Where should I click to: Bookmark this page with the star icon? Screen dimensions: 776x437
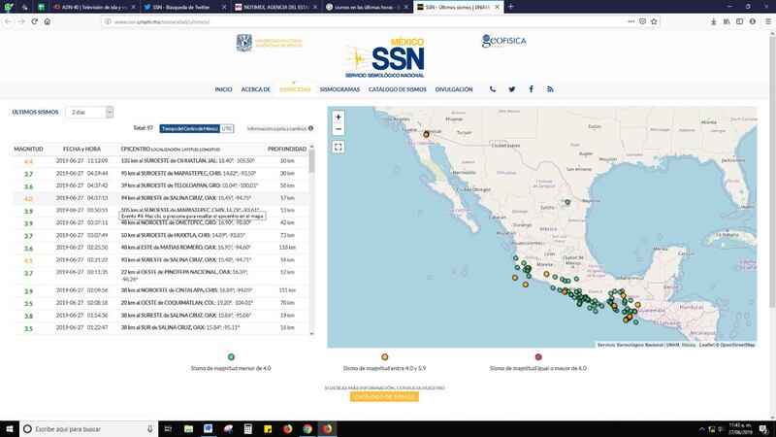coord(654,21)
